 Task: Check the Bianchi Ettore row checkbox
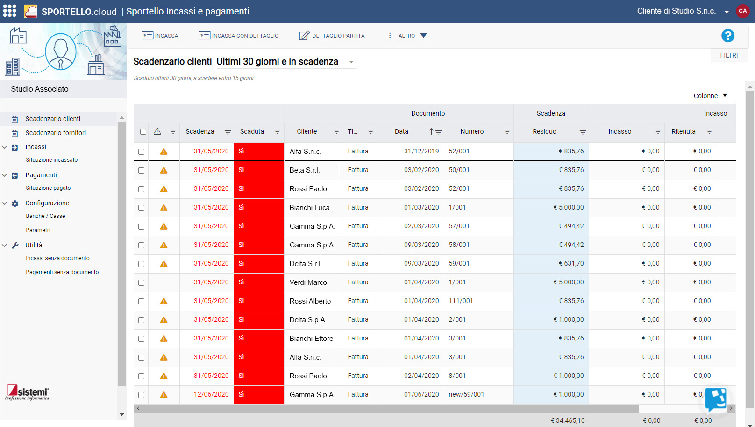[x=141, y=339]
